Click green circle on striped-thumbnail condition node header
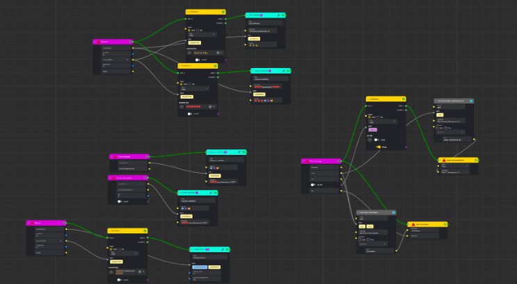 (145, 231)
